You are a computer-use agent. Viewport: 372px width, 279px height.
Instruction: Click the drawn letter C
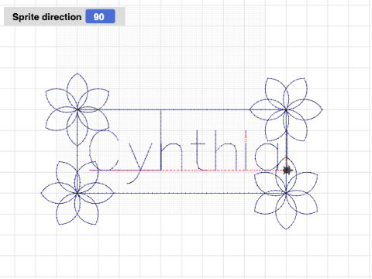tap(104, 150)
